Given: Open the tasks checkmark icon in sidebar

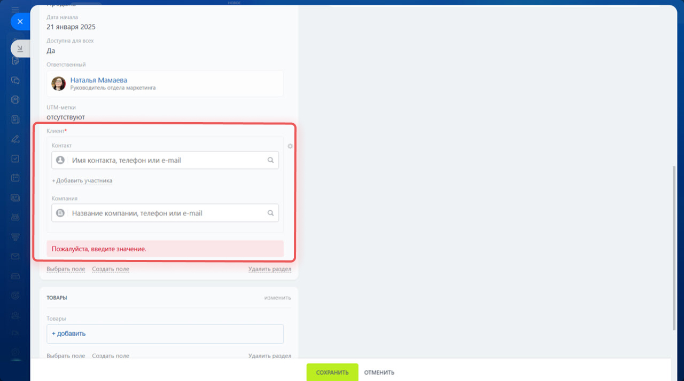Looking at the screenshot, I should pos(15,158).
